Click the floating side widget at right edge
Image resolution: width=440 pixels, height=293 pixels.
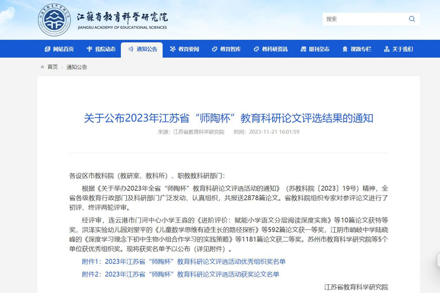tap(438, 260)
